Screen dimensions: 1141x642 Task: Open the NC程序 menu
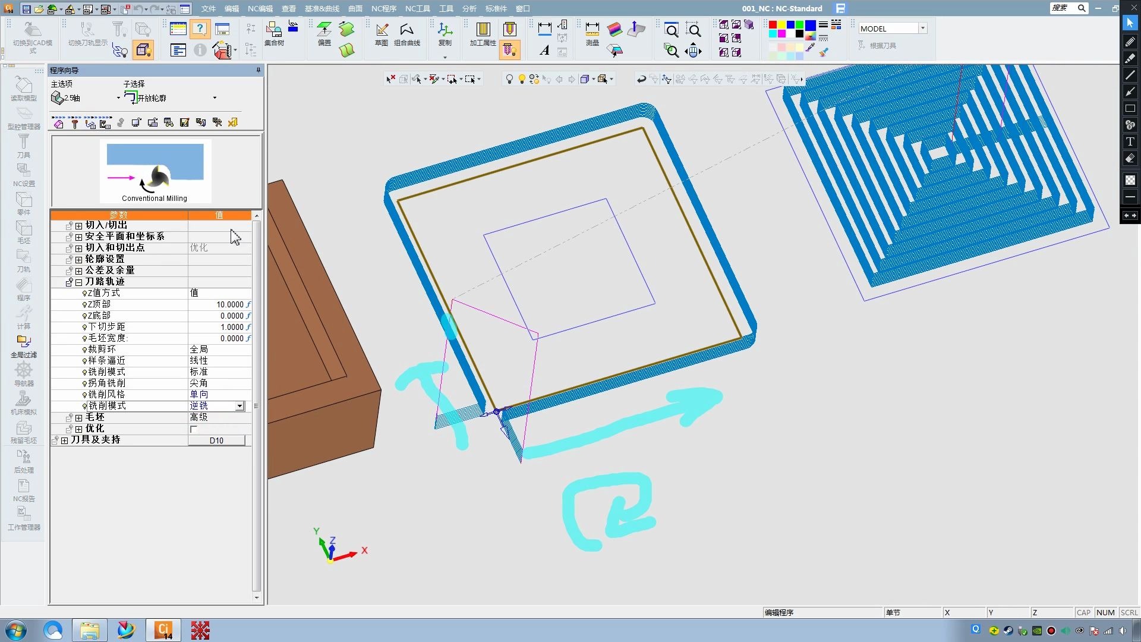(383, 8)
